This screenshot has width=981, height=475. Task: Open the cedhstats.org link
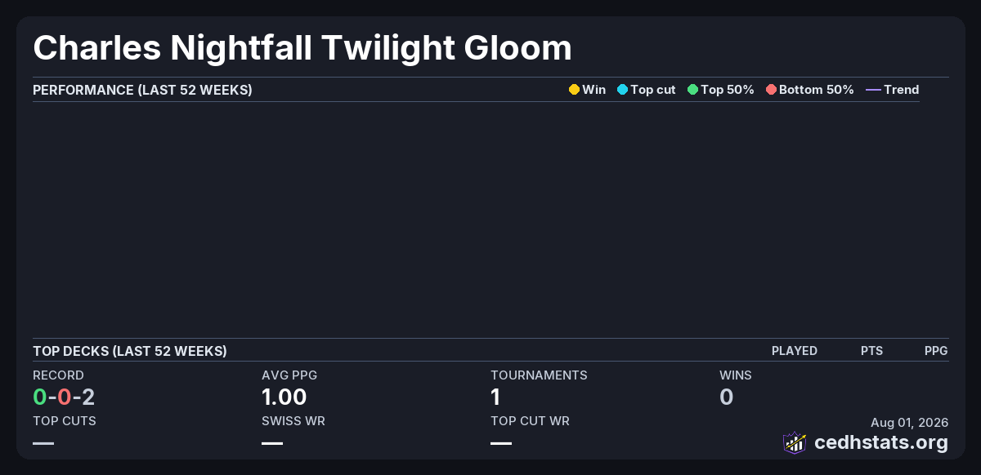tap(881, 442)
